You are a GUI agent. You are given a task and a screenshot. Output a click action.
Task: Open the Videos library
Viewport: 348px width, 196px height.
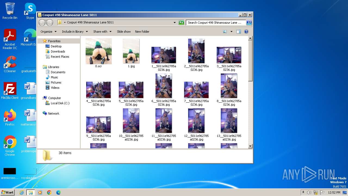pos(55,88)
